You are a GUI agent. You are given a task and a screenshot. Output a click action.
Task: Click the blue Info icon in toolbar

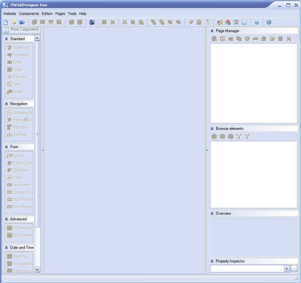[x=269, y=22]
